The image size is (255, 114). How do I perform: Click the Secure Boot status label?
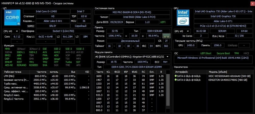(x=223, y=53)
